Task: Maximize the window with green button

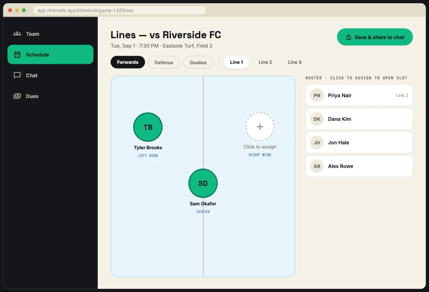Action: [24, 10]
